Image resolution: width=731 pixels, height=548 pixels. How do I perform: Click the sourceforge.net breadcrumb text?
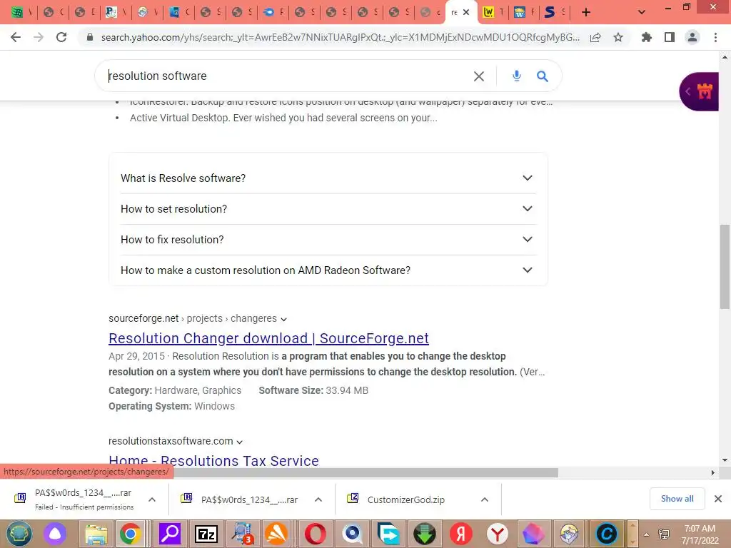(143, 318)
